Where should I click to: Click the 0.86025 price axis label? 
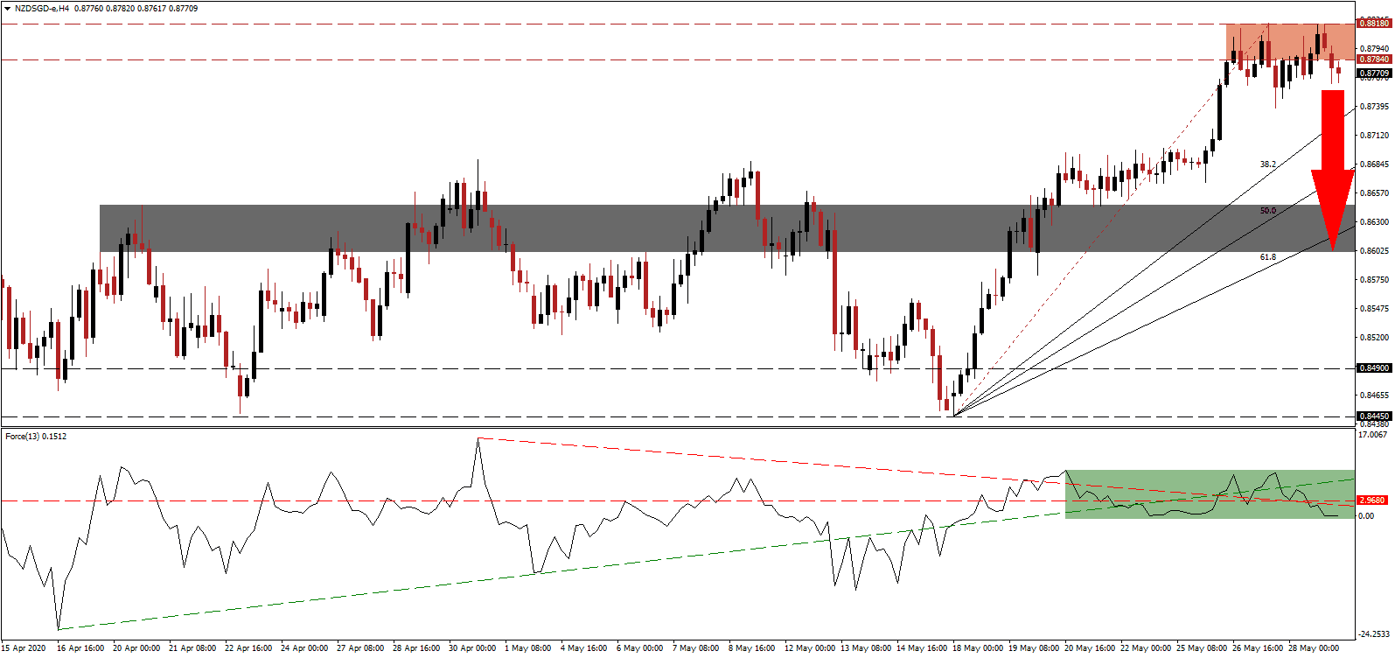(x=1376, y=251)
